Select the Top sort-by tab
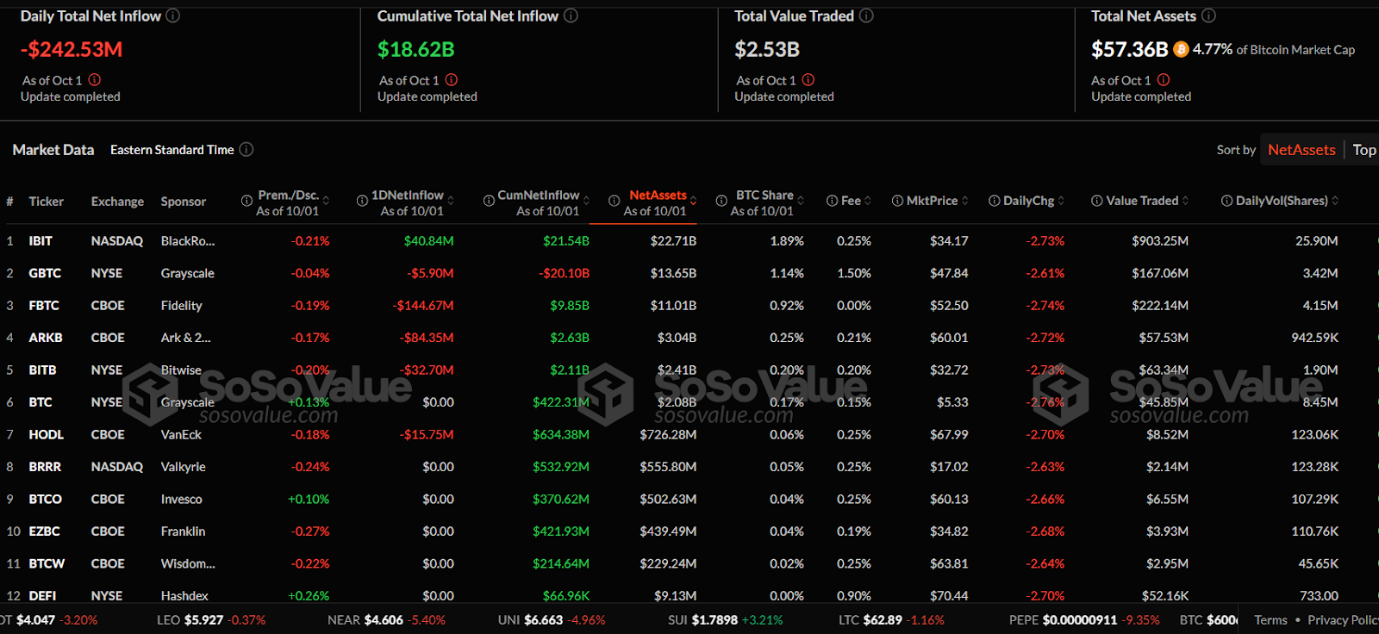 [x=1363, y=150]
